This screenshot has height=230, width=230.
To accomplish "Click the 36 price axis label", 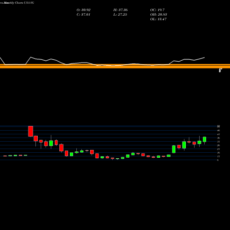I will tap(218, 138).
